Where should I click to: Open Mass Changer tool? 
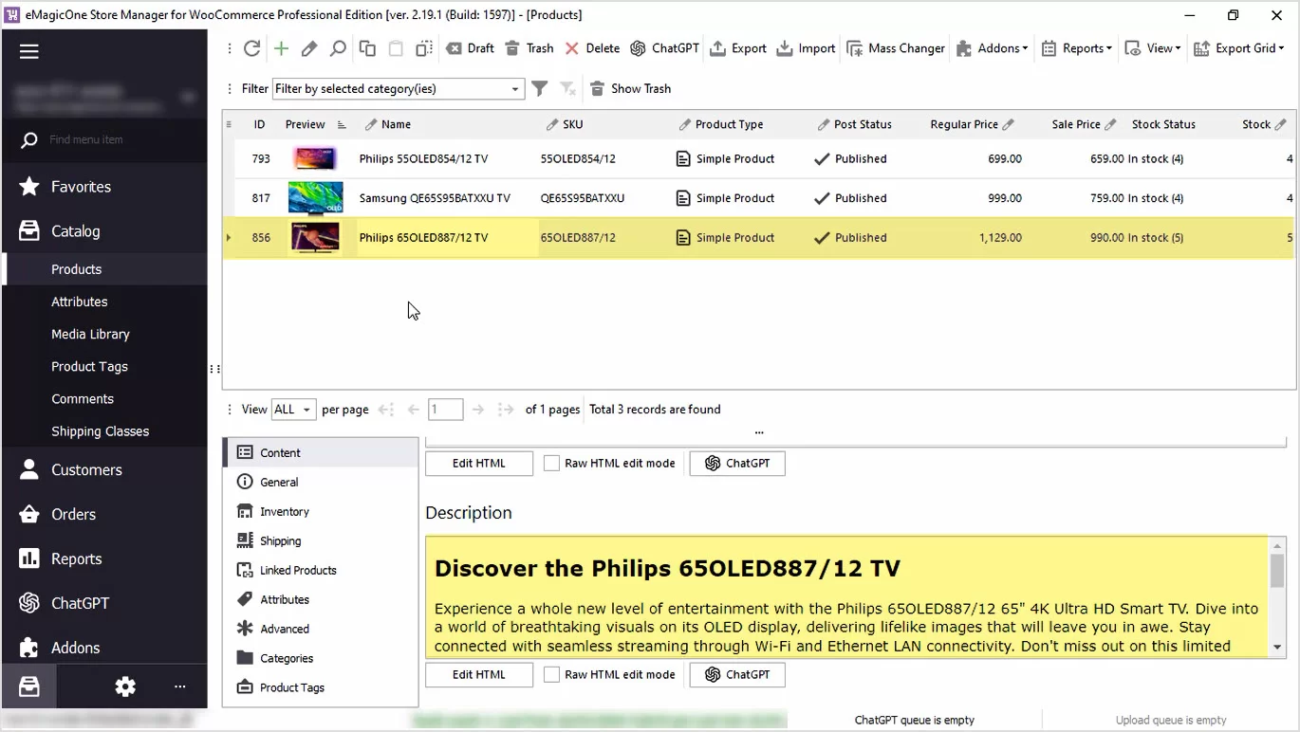click(896, 48)
